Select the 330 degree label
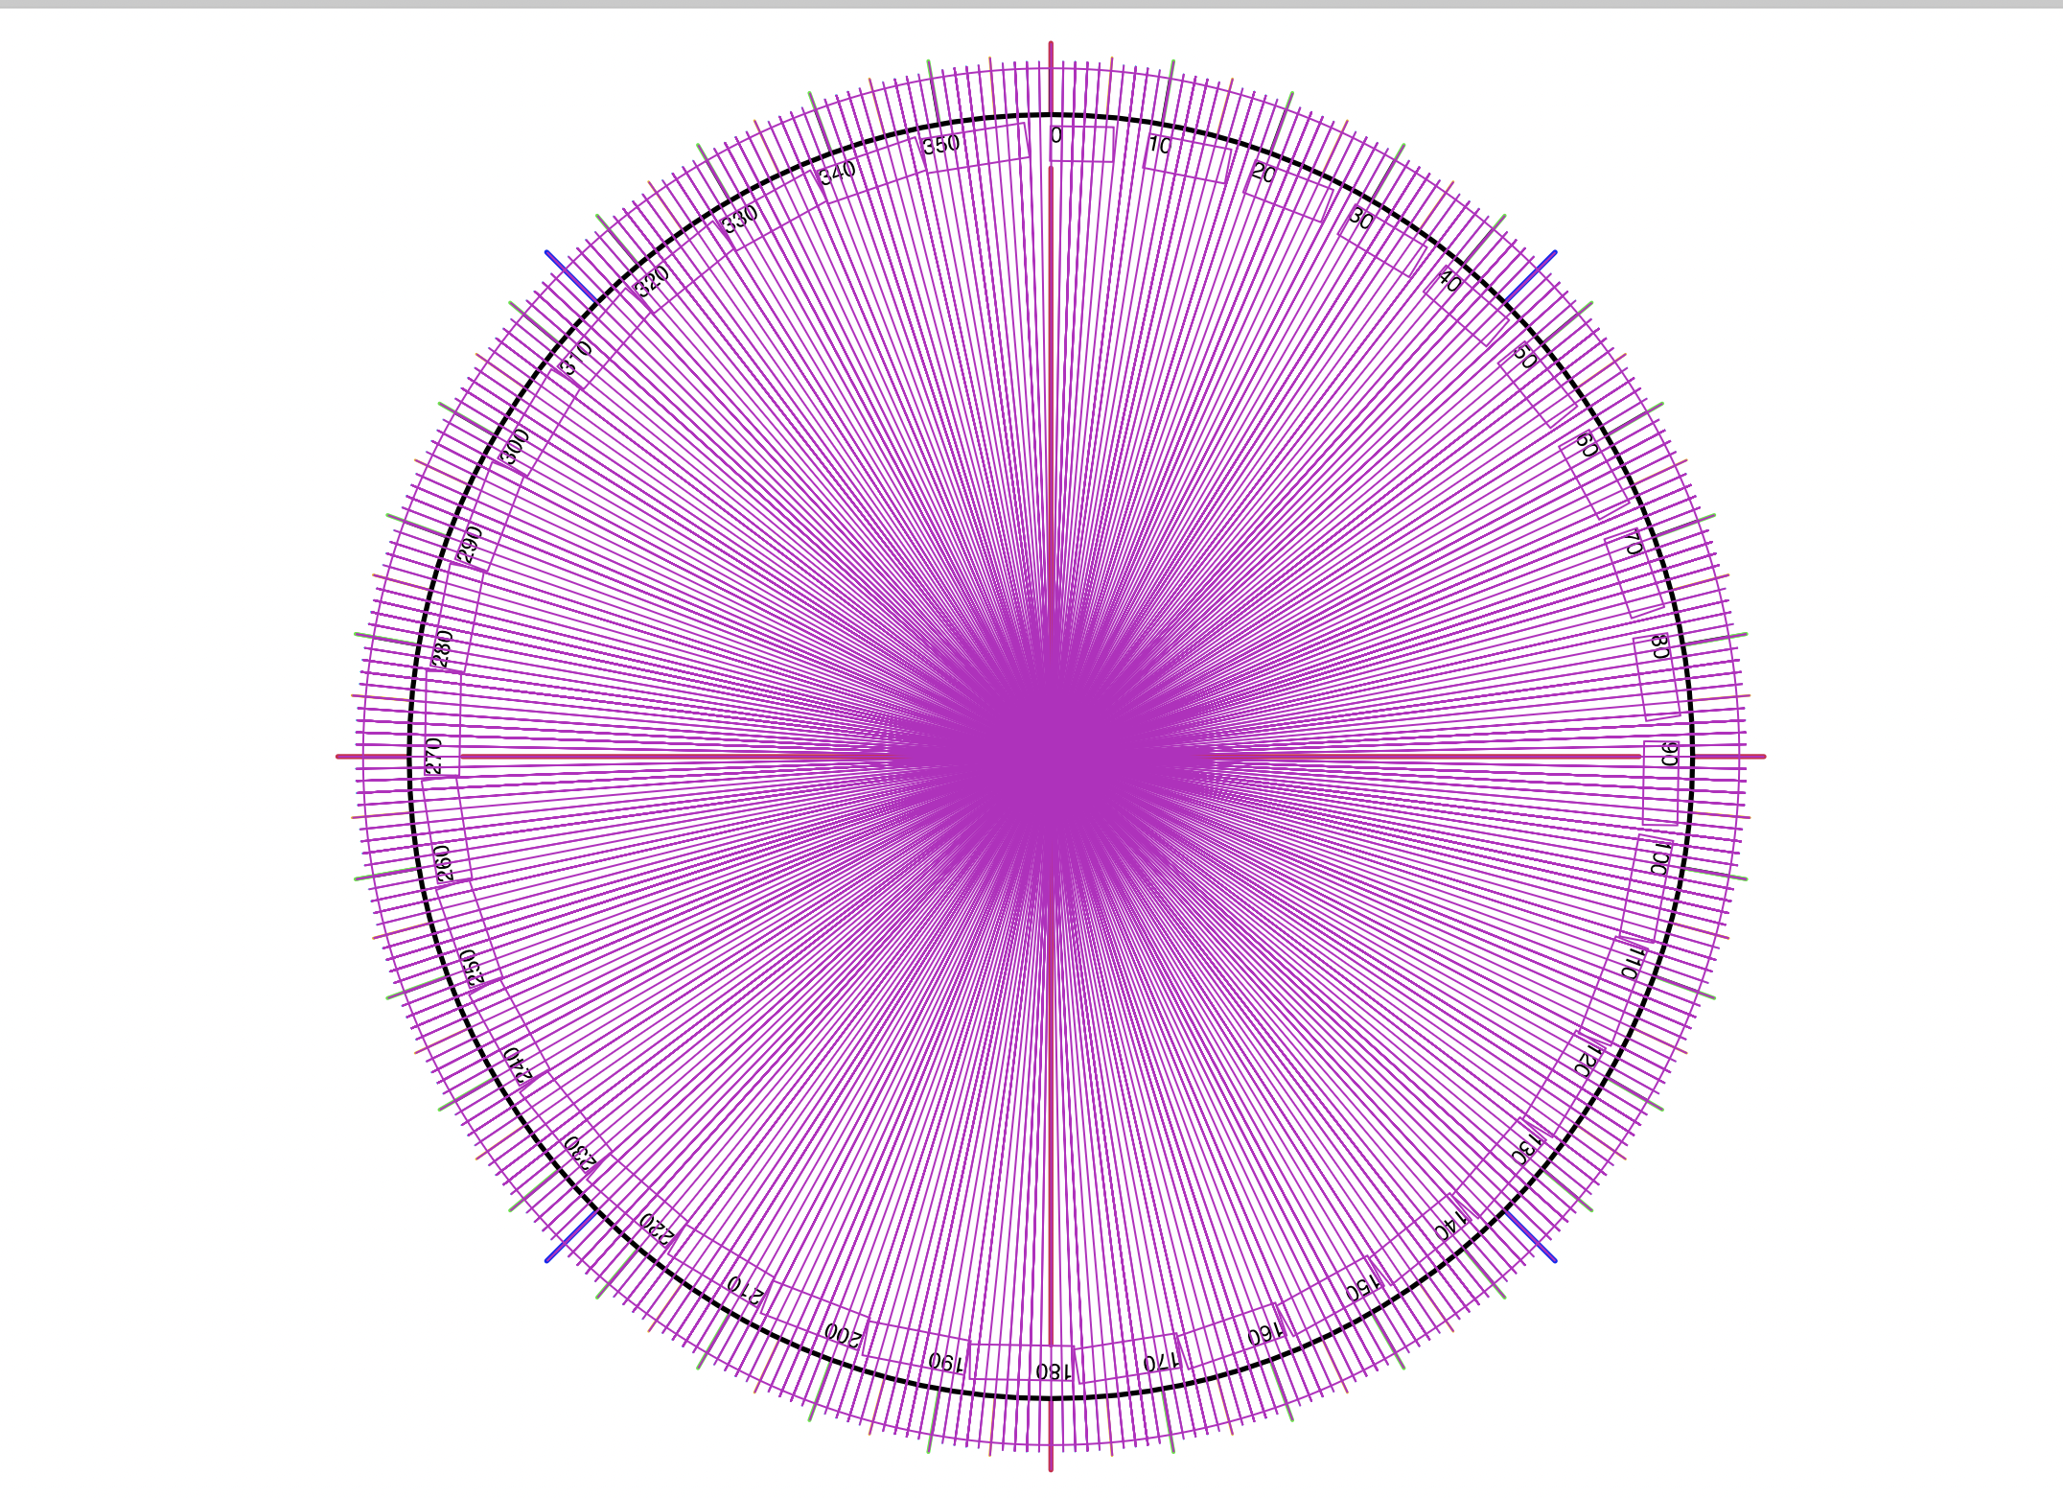This screenshot has height=1498, width=2063. click(740, 220)
